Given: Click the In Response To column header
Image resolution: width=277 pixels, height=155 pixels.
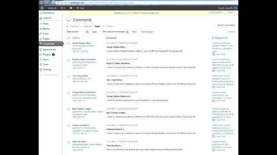Looking at the screenshot, I should (220, 38).
